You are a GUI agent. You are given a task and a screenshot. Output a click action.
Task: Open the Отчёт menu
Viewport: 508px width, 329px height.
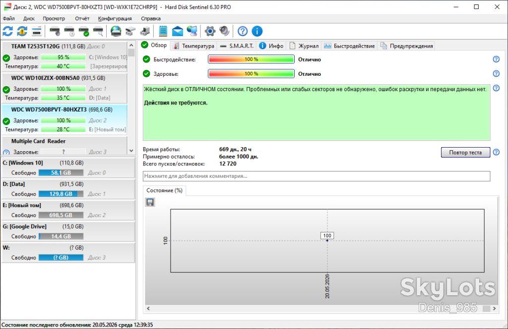[x=82, y=18]
